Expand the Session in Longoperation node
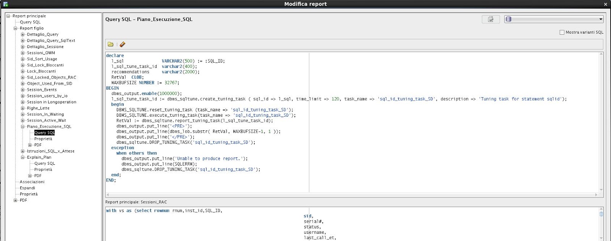 pos(23,102)
